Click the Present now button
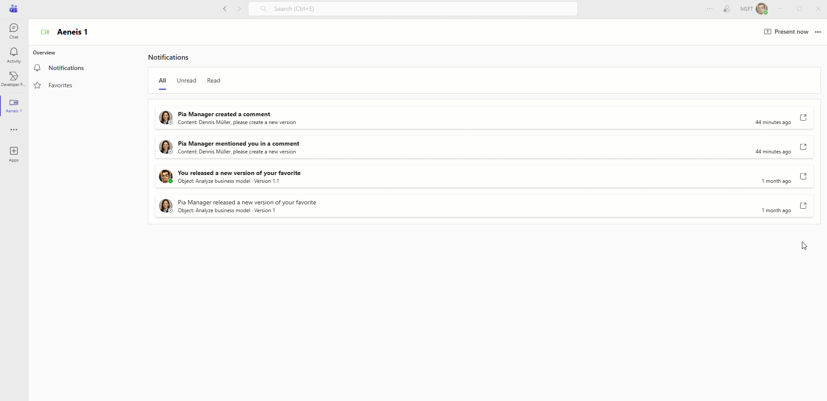 (786, 32)
